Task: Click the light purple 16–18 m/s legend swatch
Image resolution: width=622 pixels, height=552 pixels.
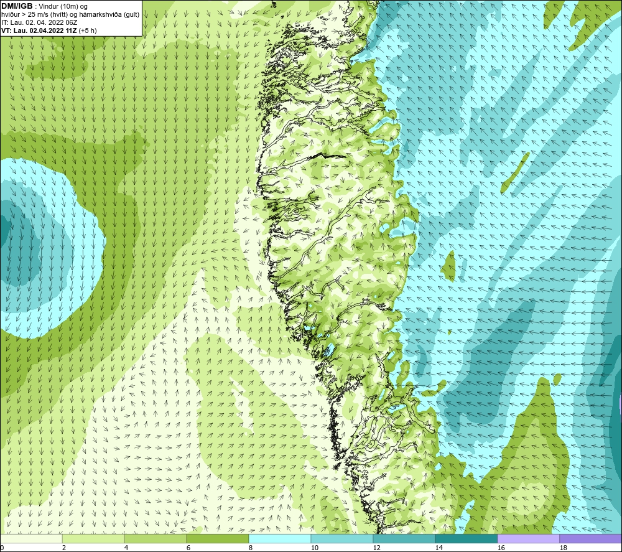Action: [528, 539]
